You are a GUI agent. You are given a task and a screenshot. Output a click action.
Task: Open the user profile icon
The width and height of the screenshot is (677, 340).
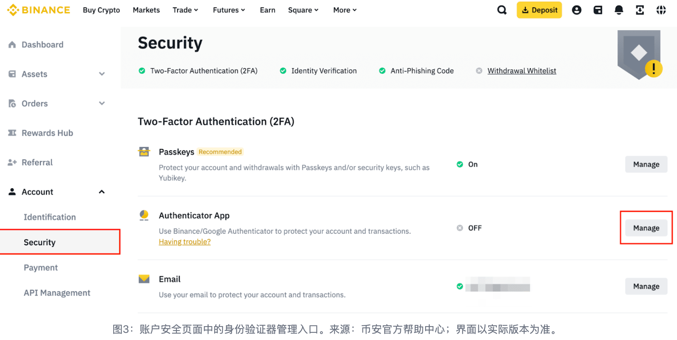tap(576, 10)
